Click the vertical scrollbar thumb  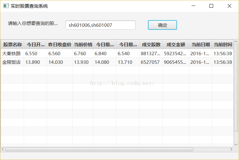(x=236, y=88)
